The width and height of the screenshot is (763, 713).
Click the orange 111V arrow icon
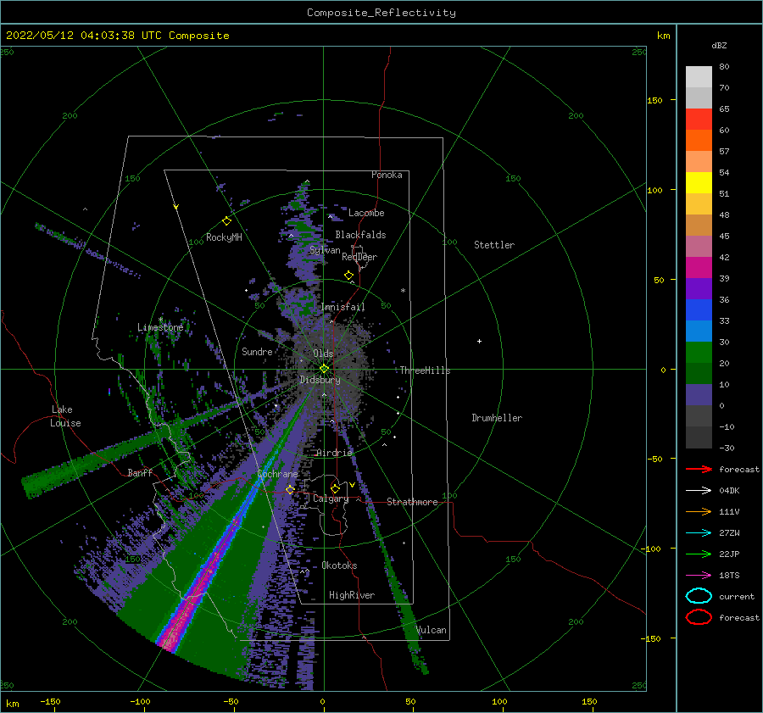click(699, 511)
